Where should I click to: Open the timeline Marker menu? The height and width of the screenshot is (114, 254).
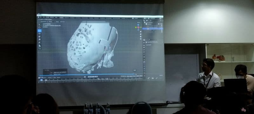pyautogui.click(x=58, y=78)
